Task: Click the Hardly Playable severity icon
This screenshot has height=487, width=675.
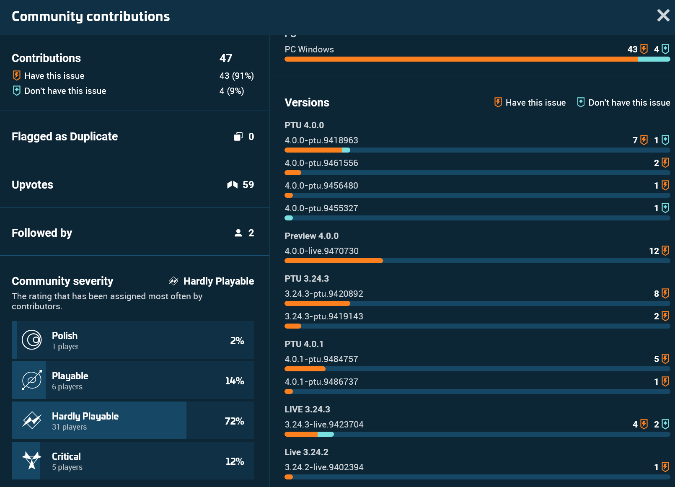Action: pyautogui.click(x=32, y=420)
